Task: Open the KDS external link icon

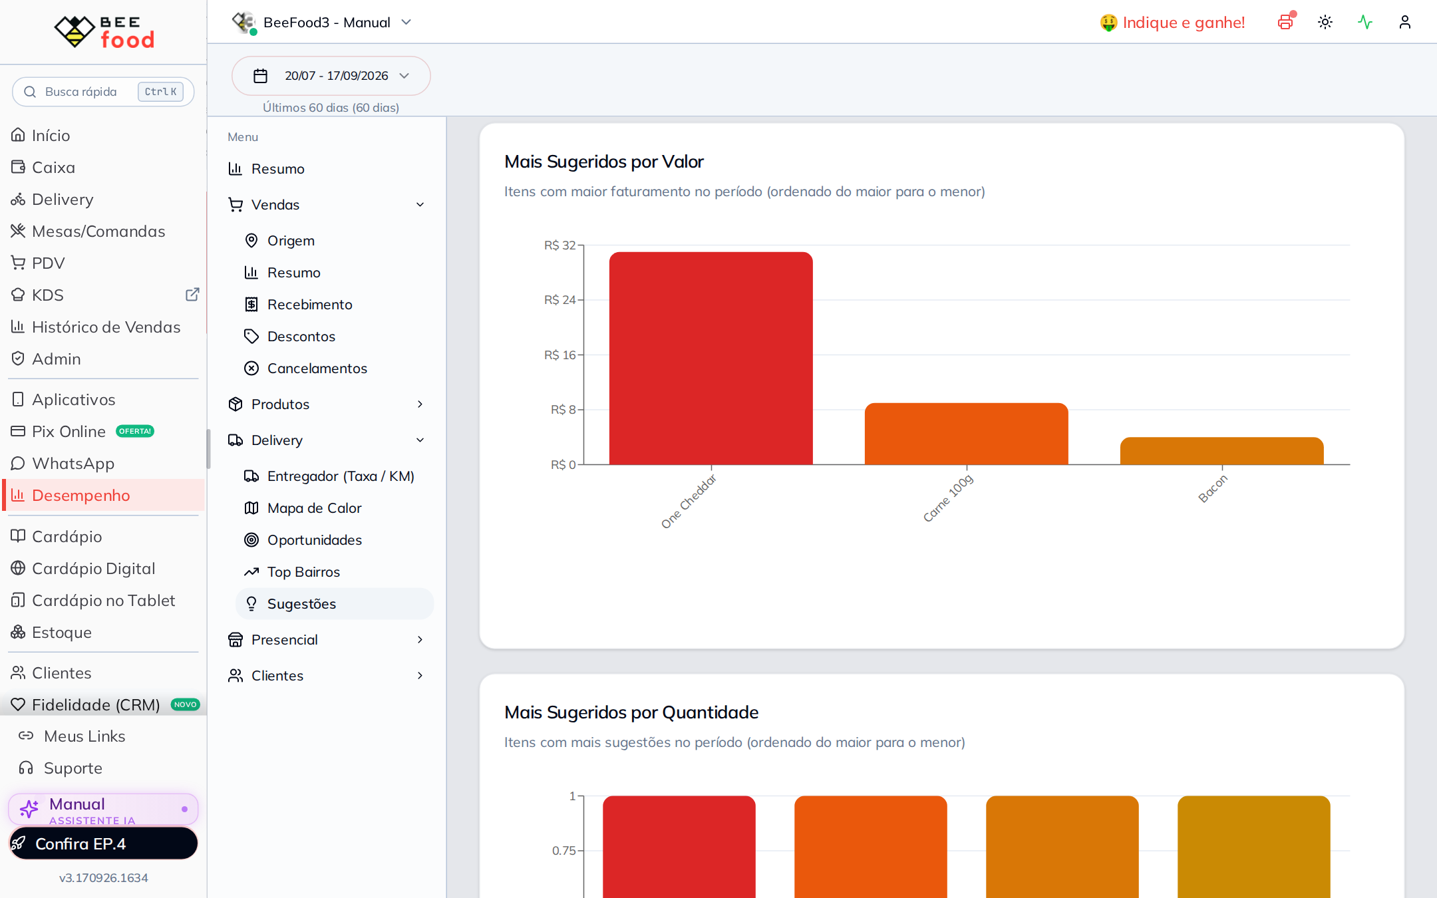Action: (192, 295)
